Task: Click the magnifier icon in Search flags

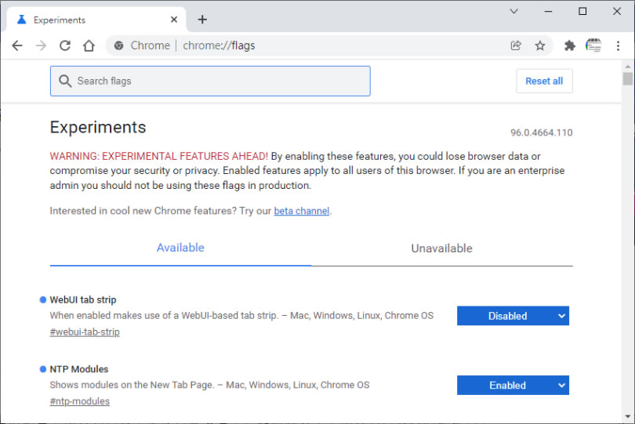Action: [x=65, y=81]
